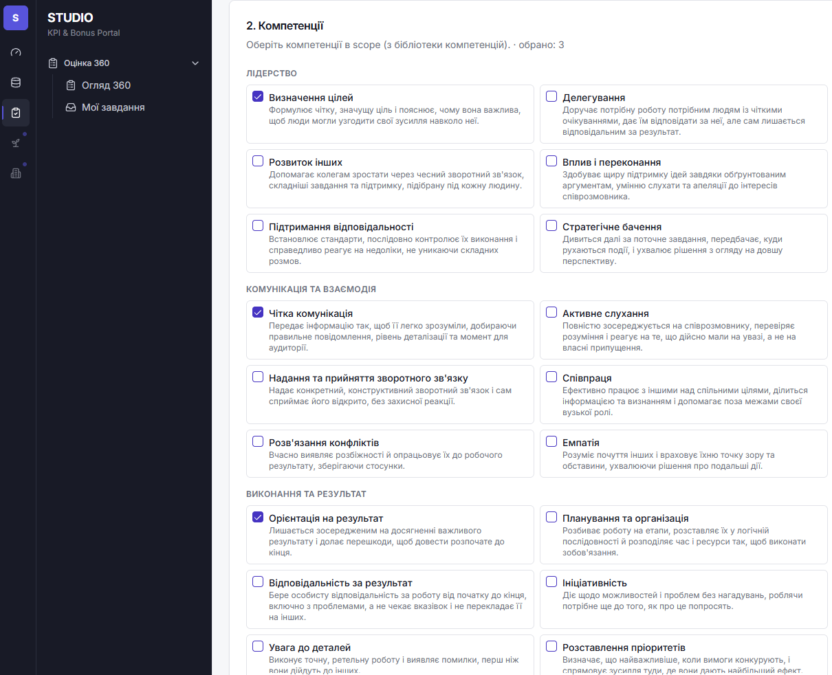832x675 pixels.
Task: Uncheck the Визначення цілей checkbox
Action: [258, 97]
